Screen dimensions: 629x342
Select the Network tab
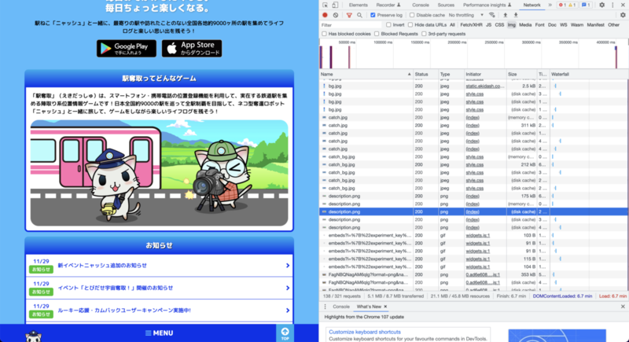532,5
